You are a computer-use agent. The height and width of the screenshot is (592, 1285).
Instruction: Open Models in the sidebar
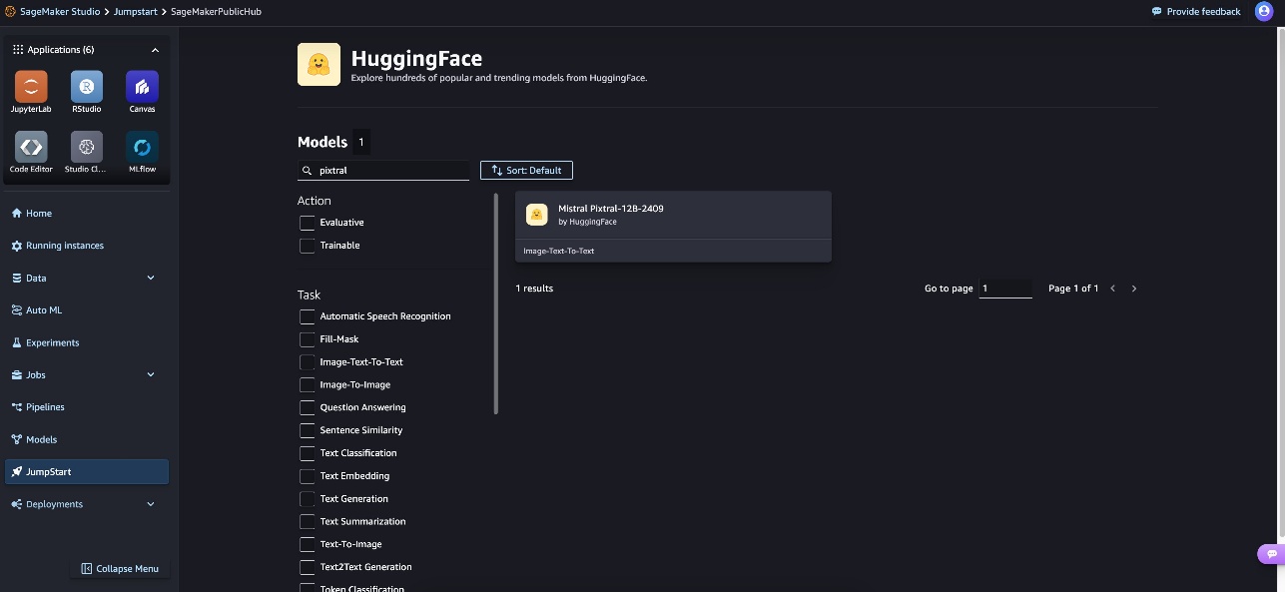point(87,439)
